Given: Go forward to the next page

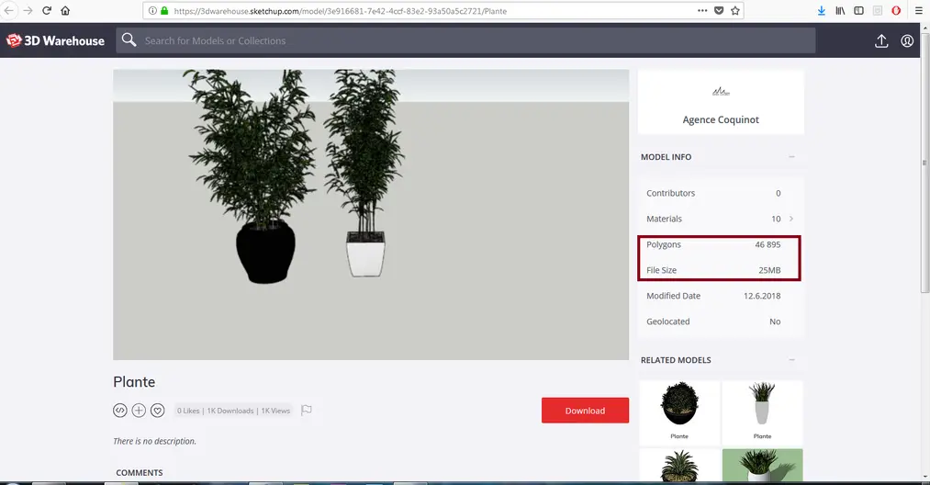Looking at the screenshot, I should (x=28, y=11).
